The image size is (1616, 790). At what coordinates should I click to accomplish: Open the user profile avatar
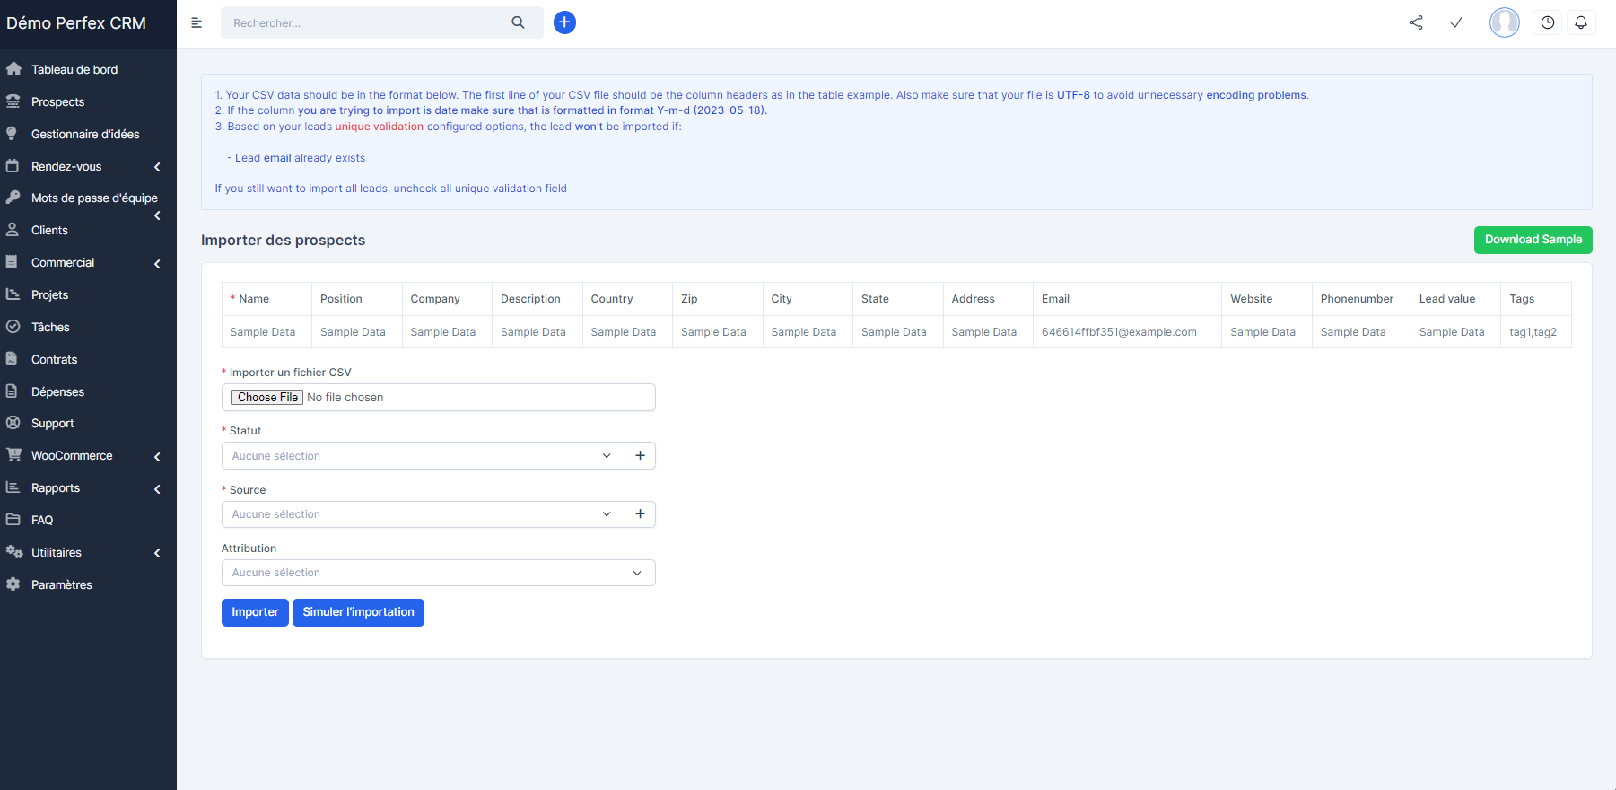[x=1505, y=22]
